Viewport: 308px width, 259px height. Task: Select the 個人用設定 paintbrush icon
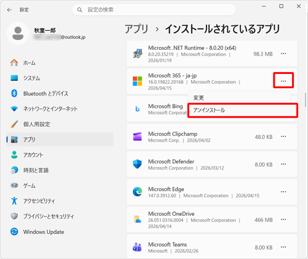[14, 124]
